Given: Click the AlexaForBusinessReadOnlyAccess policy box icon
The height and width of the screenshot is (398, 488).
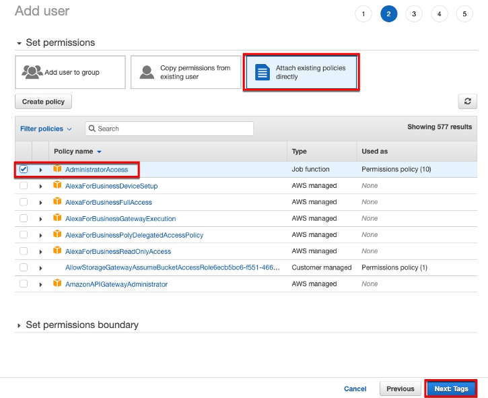Looking at the screenshot, I should click(x=57, y=250).
